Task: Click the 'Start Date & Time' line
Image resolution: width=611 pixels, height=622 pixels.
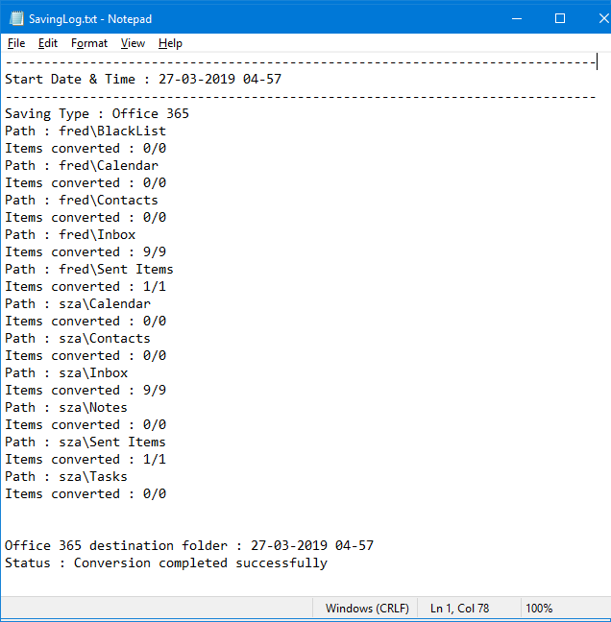Action: point(143,79)
